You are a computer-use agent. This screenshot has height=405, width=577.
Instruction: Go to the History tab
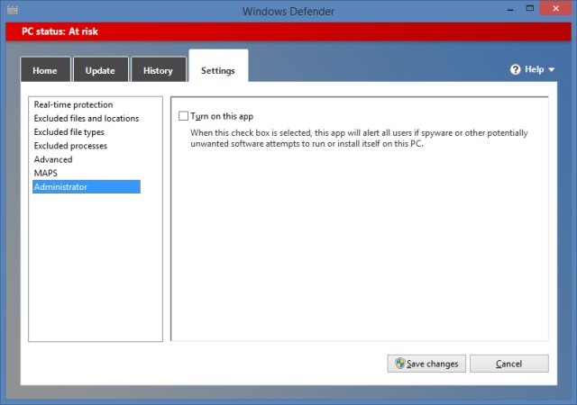point(158,70)
